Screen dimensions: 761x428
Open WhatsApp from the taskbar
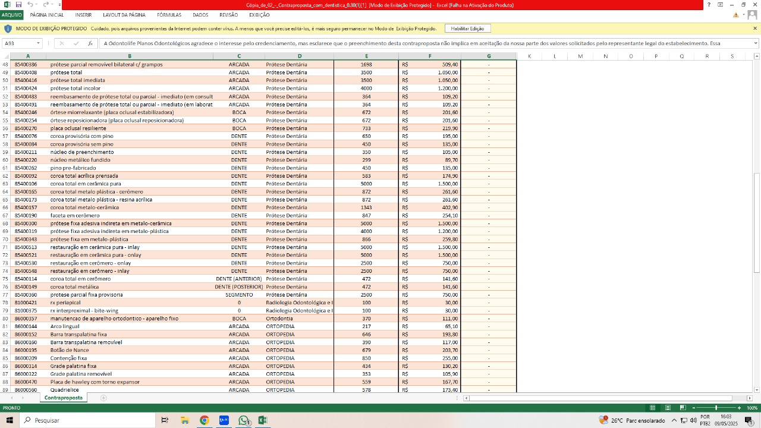(x=244, y=420)
